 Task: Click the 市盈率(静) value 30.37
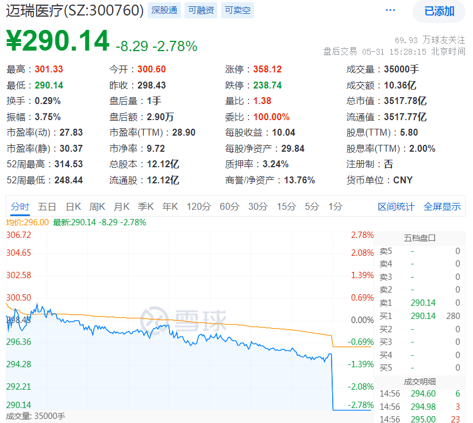click(x=71, y=149)
